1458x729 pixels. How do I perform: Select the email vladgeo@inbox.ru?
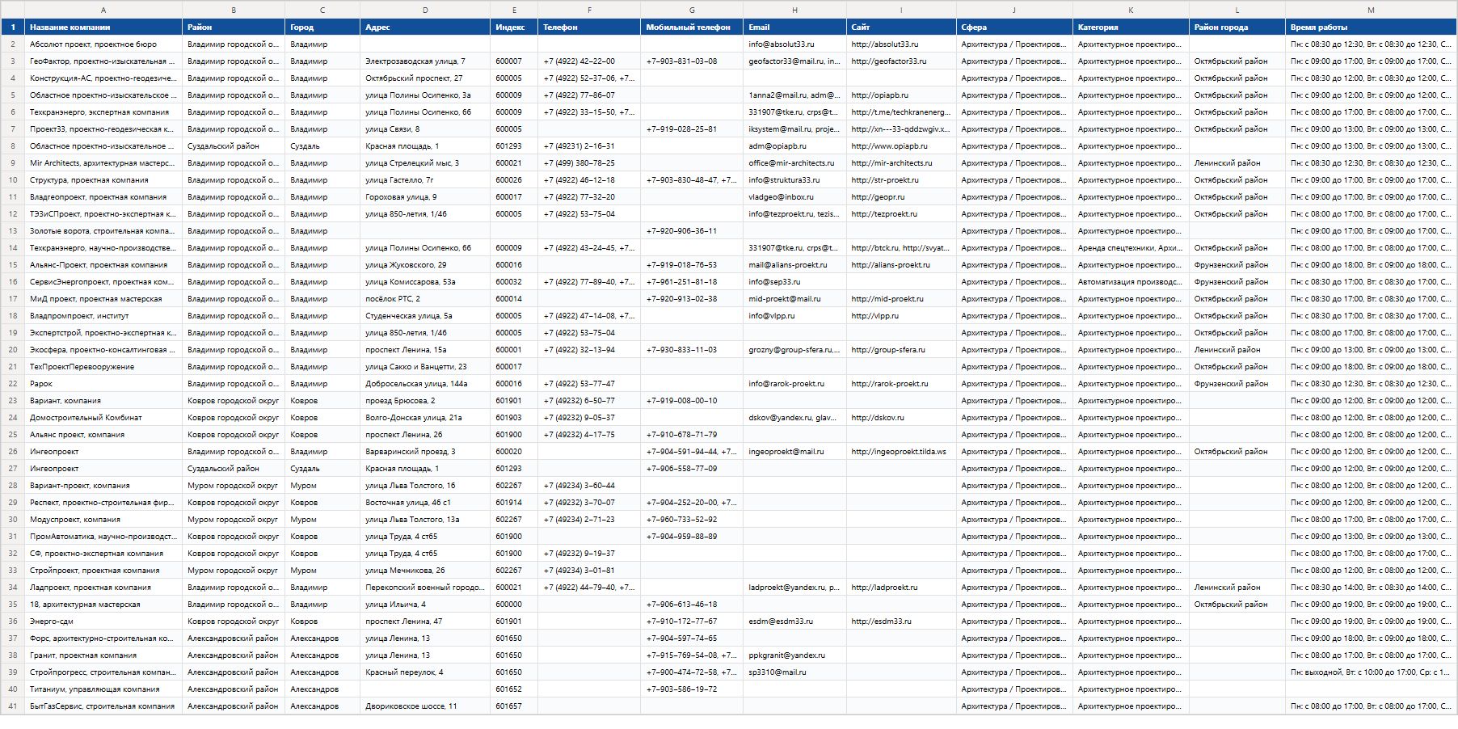[794, 197]
